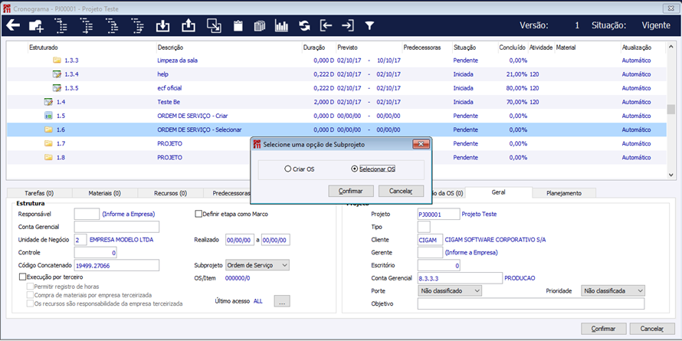Select the row Limpeza da sala

click(336, 61)
